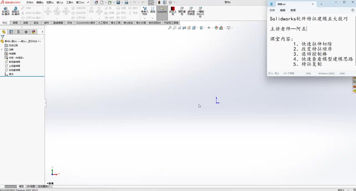Open the 窗口(W) menu in SolidWorks
356x191 pixels.
pos(80,3)
